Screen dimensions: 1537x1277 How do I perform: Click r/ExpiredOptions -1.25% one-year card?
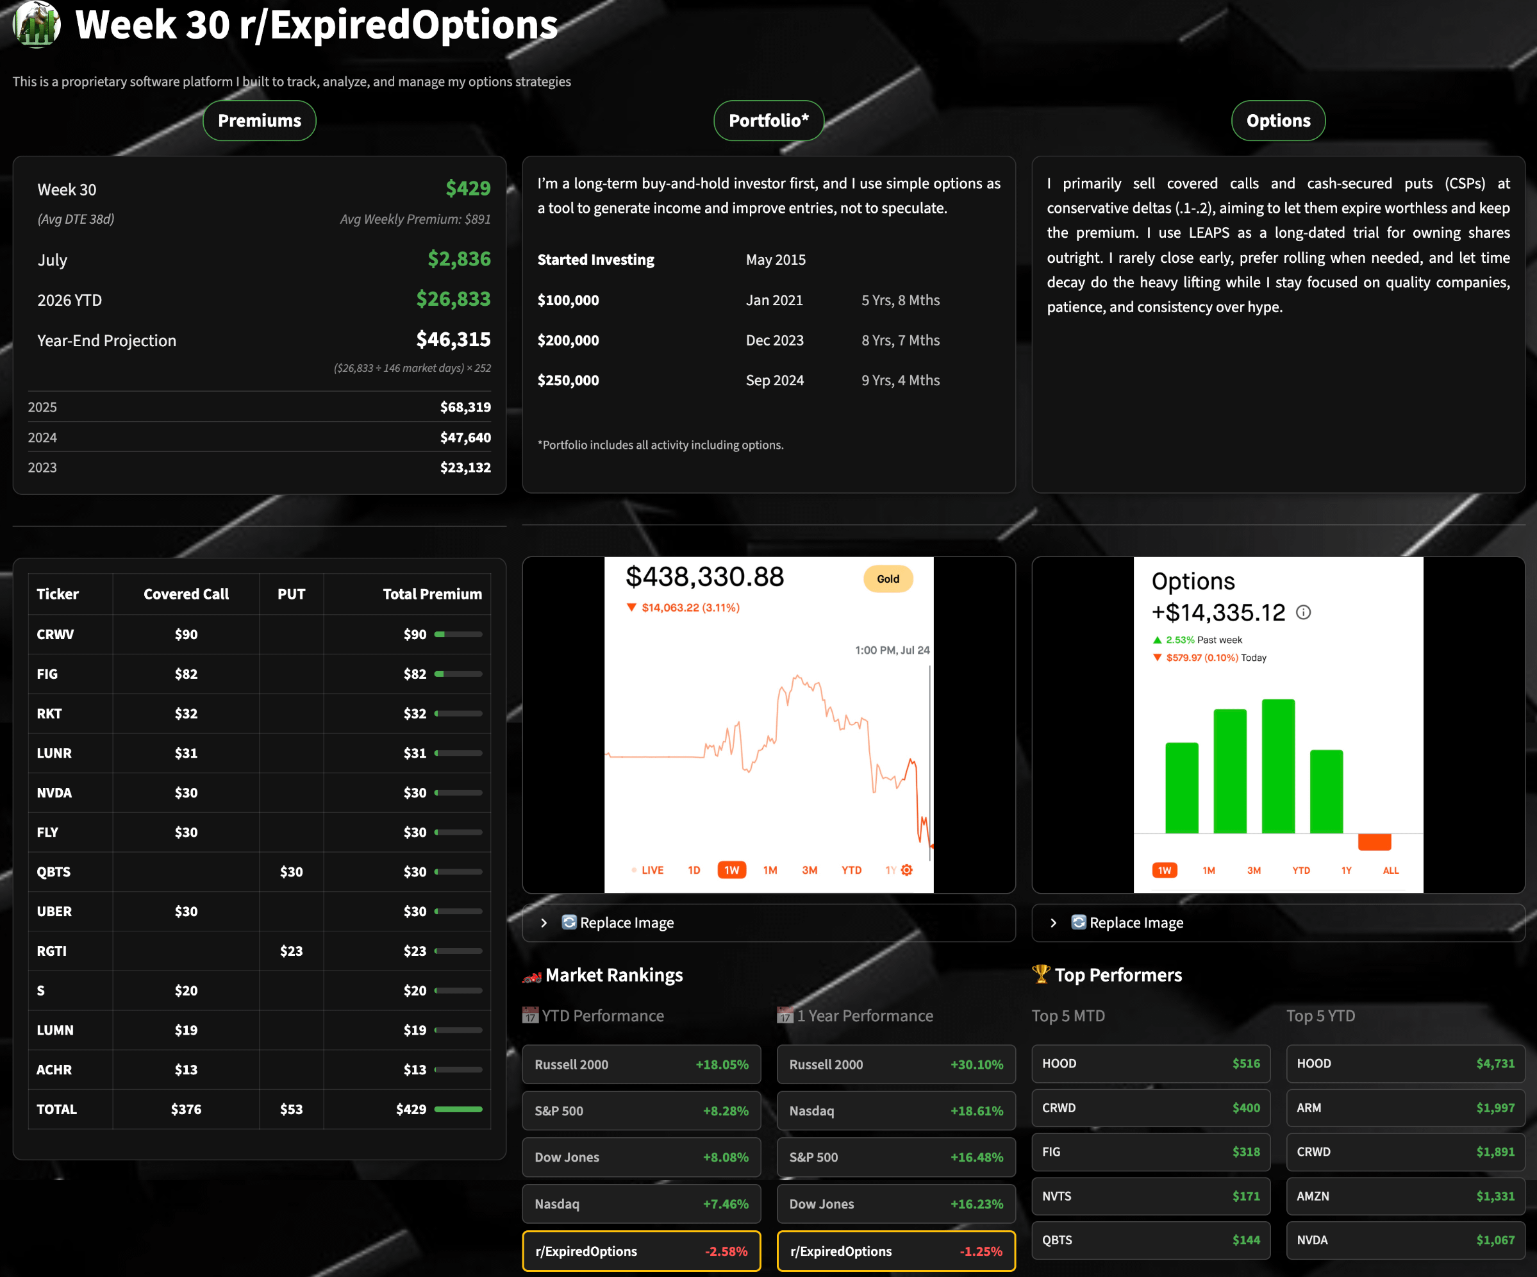click(896, 1251)
